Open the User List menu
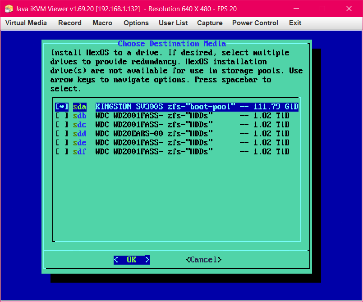363x302 pixels. pyautogui.click(x=173, y=23)
